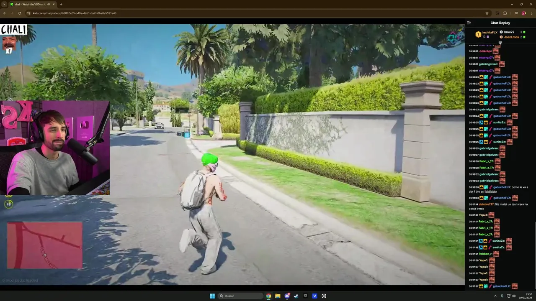Open JoanLmda leaderboard entry

click(513, 37)
